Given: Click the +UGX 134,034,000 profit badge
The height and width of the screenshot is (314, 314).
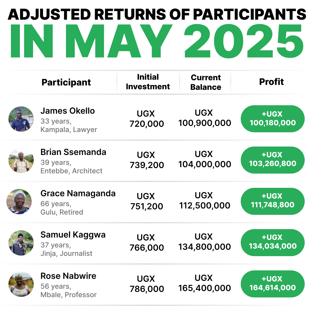Looking at the screenshot, I should (272, 242).
